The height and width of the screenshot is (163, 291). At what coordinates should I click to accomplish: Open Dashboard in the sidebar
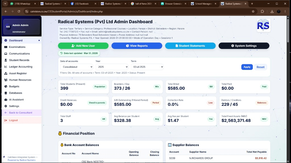(x=22, y=40)
